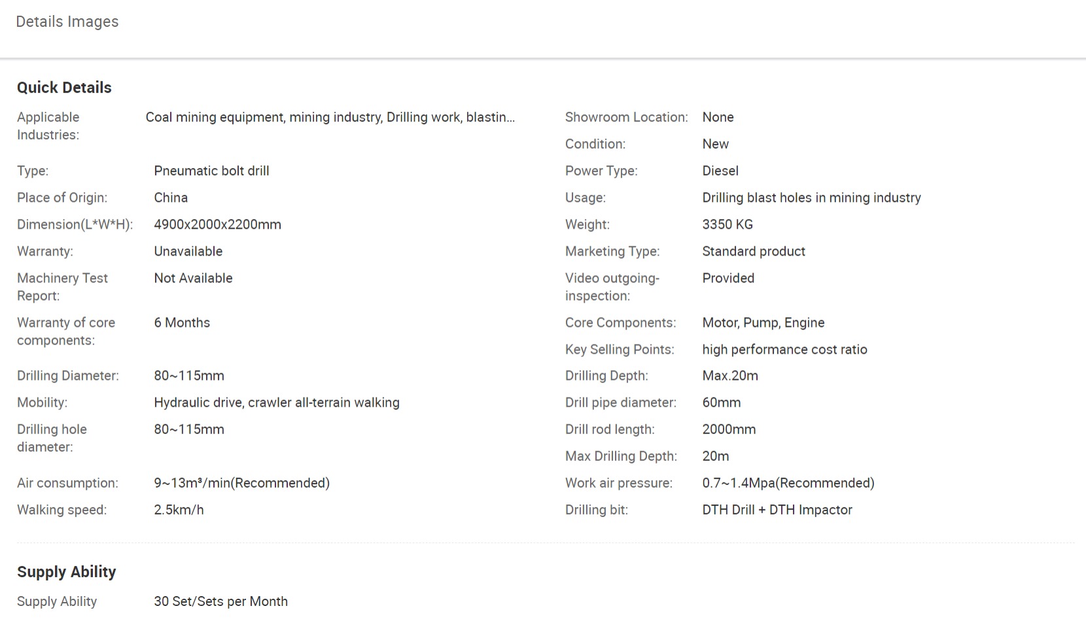Click the high performance cost ratio text

[x=784, y=349]
